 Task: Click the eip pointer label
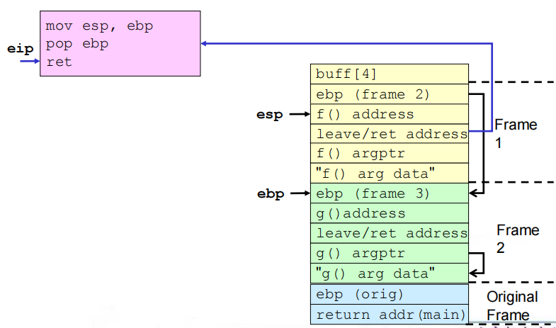click(x=20, y=49)
